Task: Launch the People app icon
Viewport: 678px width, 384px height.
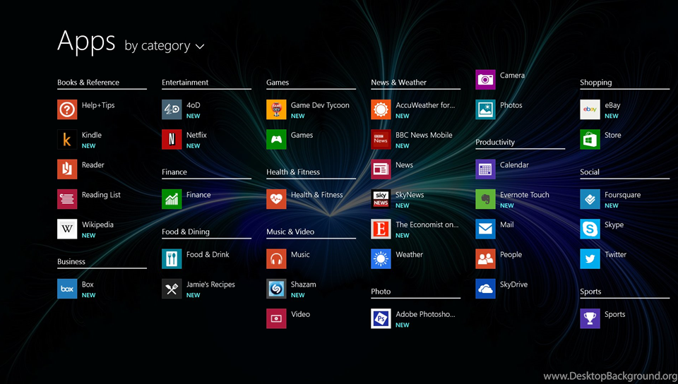Action: [486, 259]
